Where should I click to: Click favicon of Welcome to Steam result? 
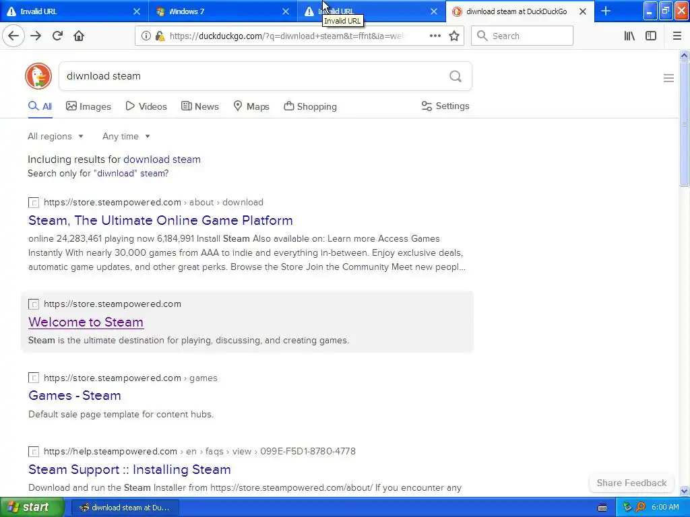click(34, 304)
